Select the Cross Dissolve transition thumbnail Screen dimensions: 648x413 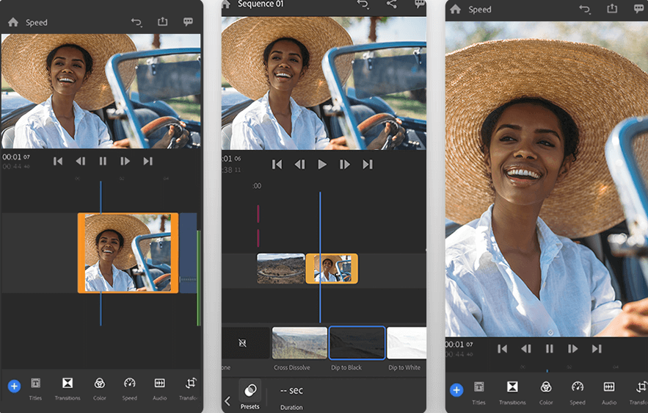[x=299, y=342]
